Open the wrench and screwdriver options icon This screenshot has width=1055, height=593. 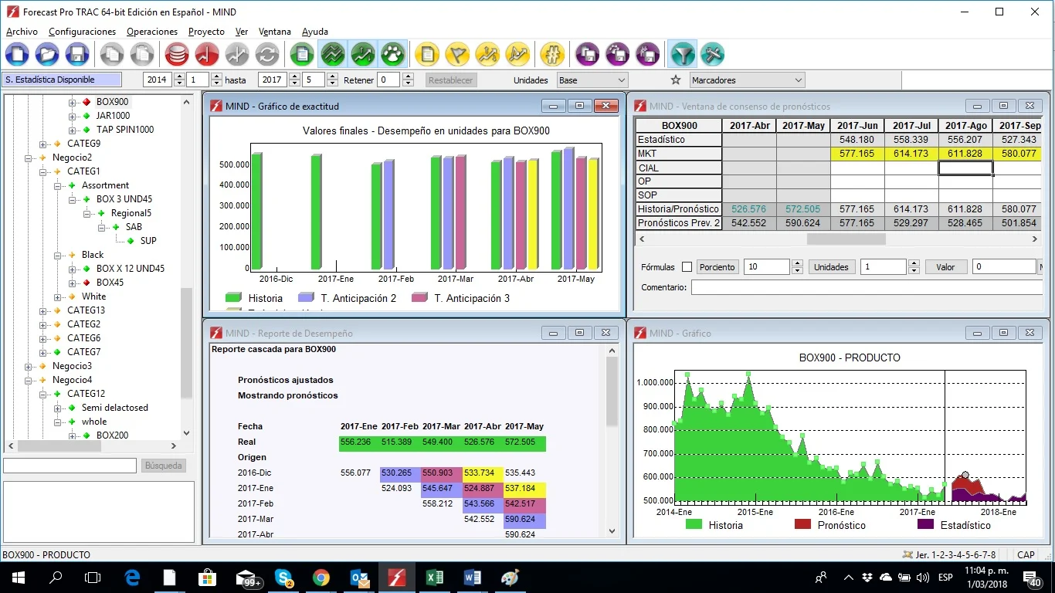pos(712,54)
